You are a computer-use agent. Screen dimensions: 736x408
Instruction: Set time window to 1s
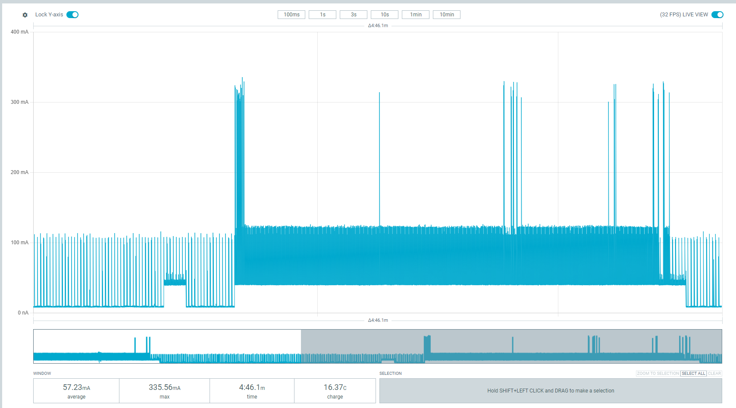[323, 15]
